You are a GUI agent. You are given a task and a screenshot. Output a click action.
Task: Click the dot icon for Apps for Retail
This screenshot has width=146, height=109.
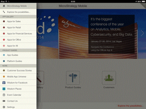4,28
